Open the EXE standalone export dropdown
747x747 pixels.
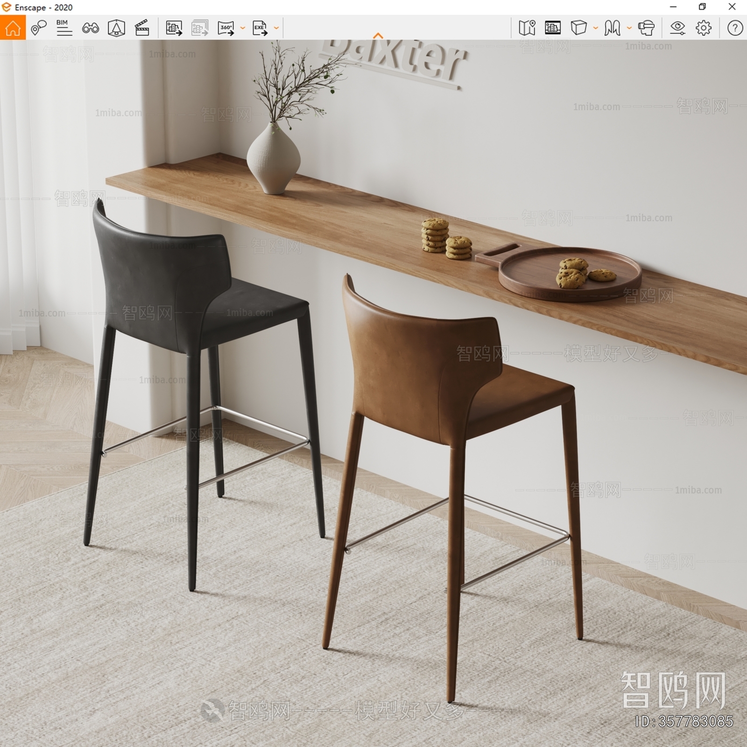(275, 29)
